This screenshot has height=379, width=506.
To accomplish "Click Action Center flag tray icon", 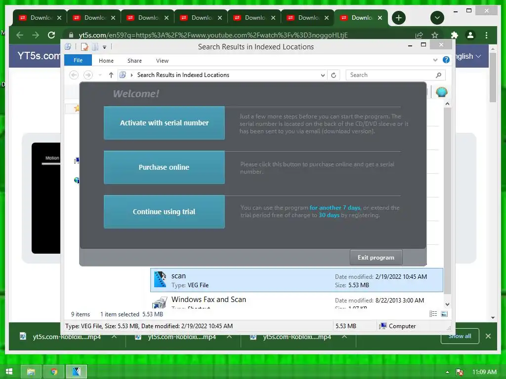I will tap(460, 372).
